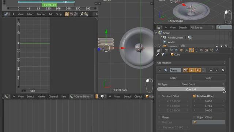Open the 3D viewport Object menu
234x132 pixels.
(138, 96)
